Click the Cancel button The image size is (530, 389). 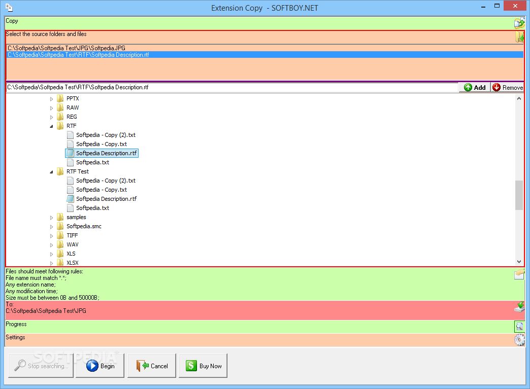point(152,366)
